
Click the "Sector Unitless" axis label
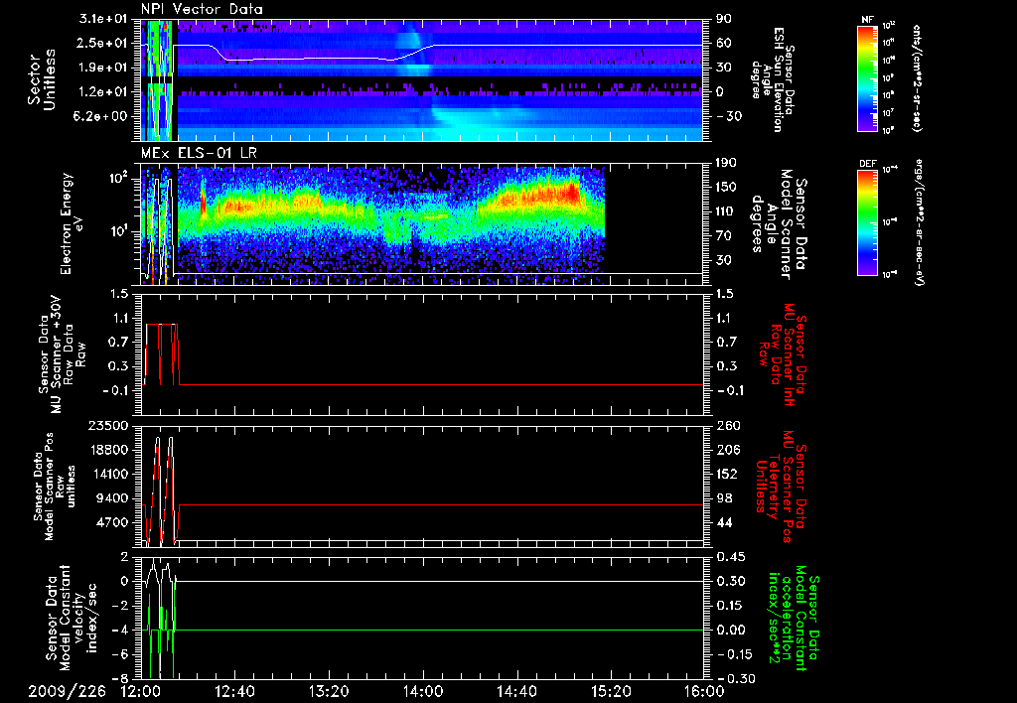coord(42,79)
